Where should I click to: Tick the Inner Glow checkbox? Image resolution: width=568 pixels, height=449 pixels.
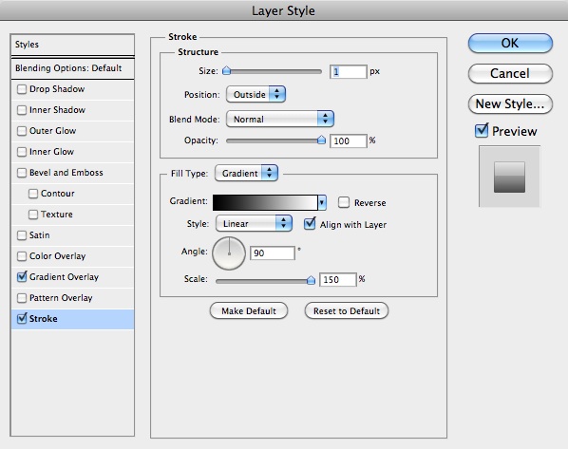22,152
